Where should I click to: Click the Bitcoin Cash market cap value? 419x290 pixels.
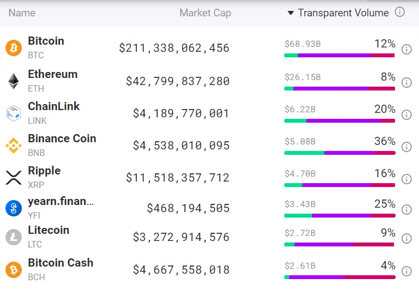tap(181, 270)
